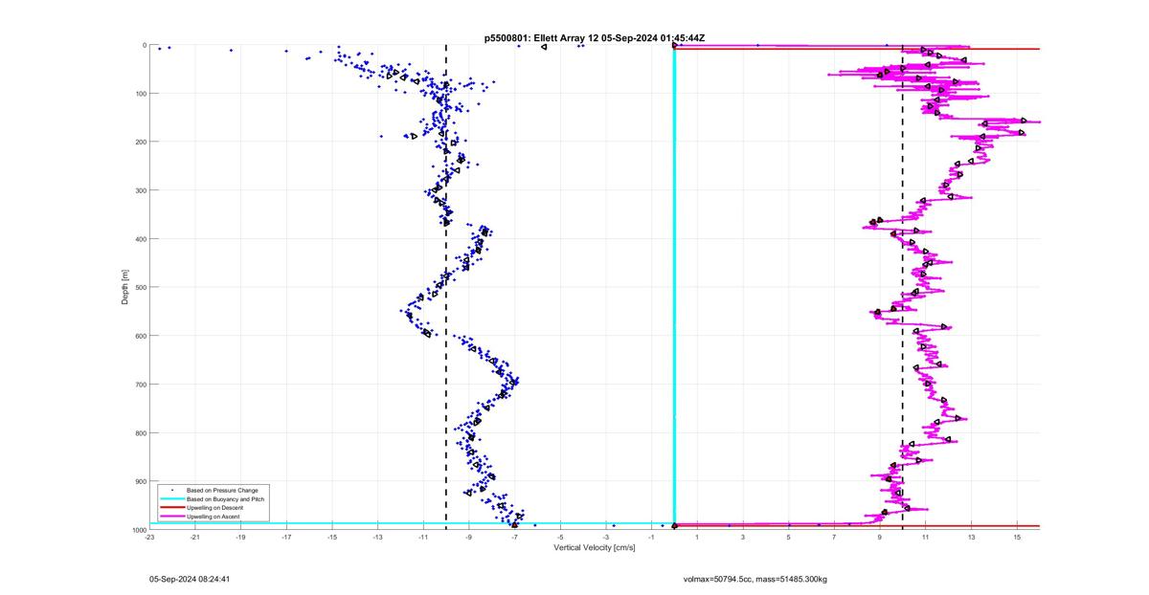Click the cyan line sample in legend
1149x595 pixels.
[170, 499]
